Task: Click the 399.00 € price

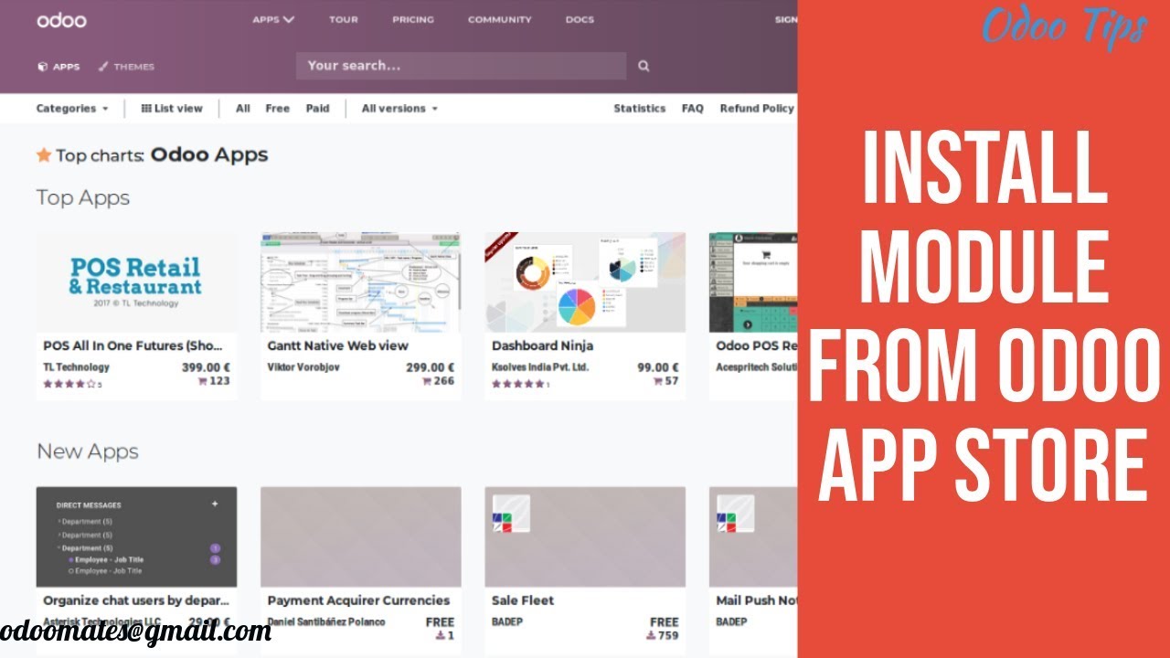Action: click(206, 367)
